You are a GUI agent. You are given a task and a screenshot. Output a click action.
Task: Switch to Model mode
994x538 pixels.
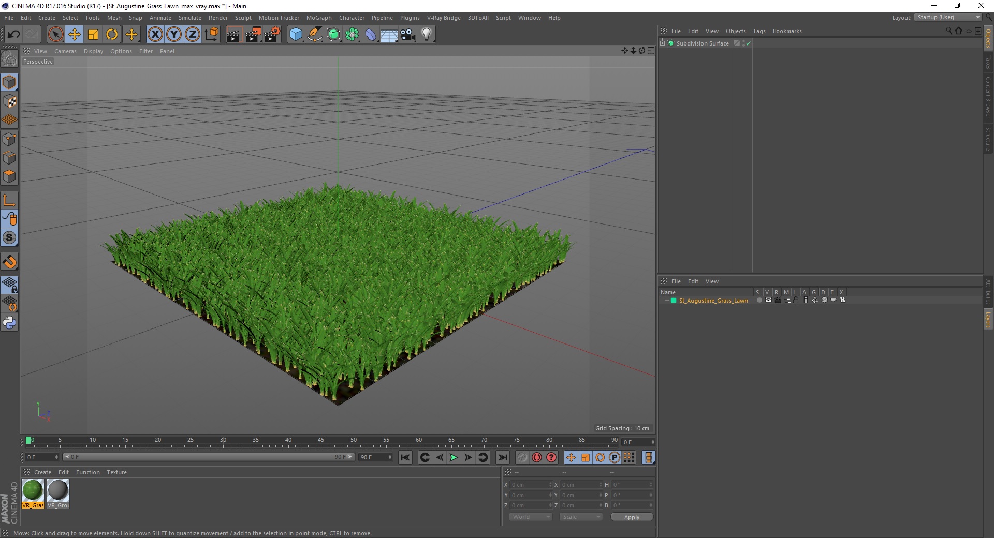(9, 82)
